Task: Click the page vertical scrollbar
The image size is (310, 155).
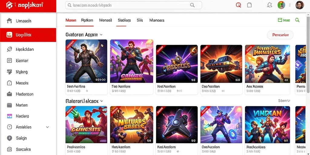Action: [x=308, y=53]
